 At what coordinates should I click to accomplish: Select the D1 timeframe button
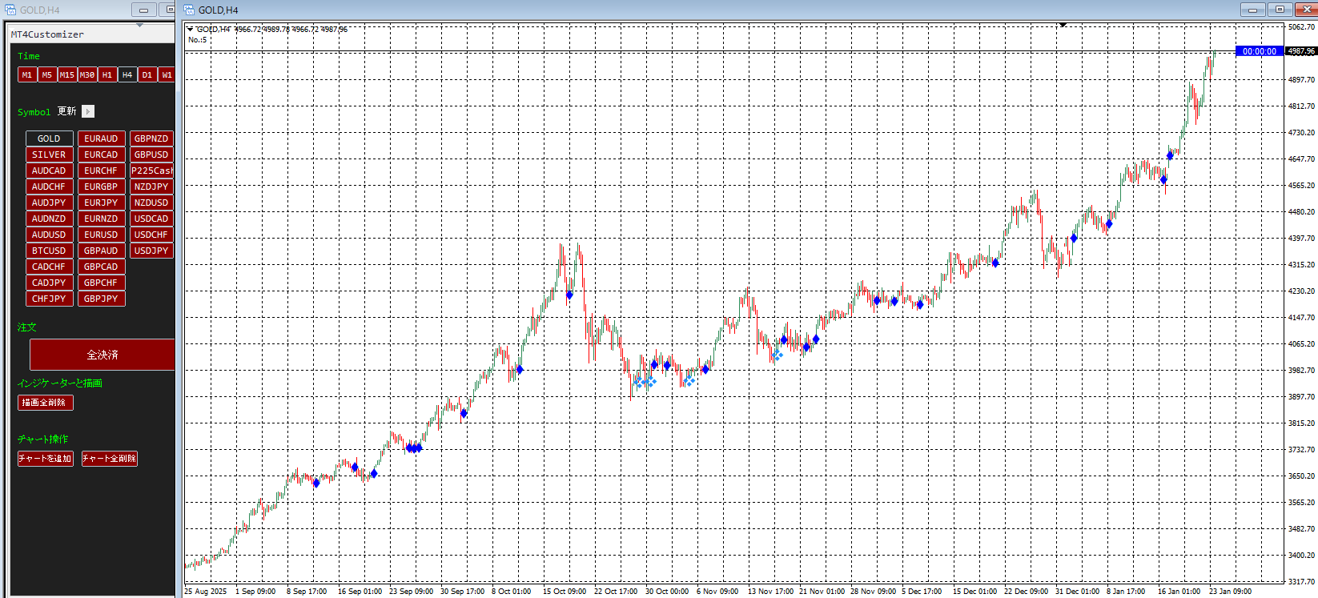pos(147,74)
